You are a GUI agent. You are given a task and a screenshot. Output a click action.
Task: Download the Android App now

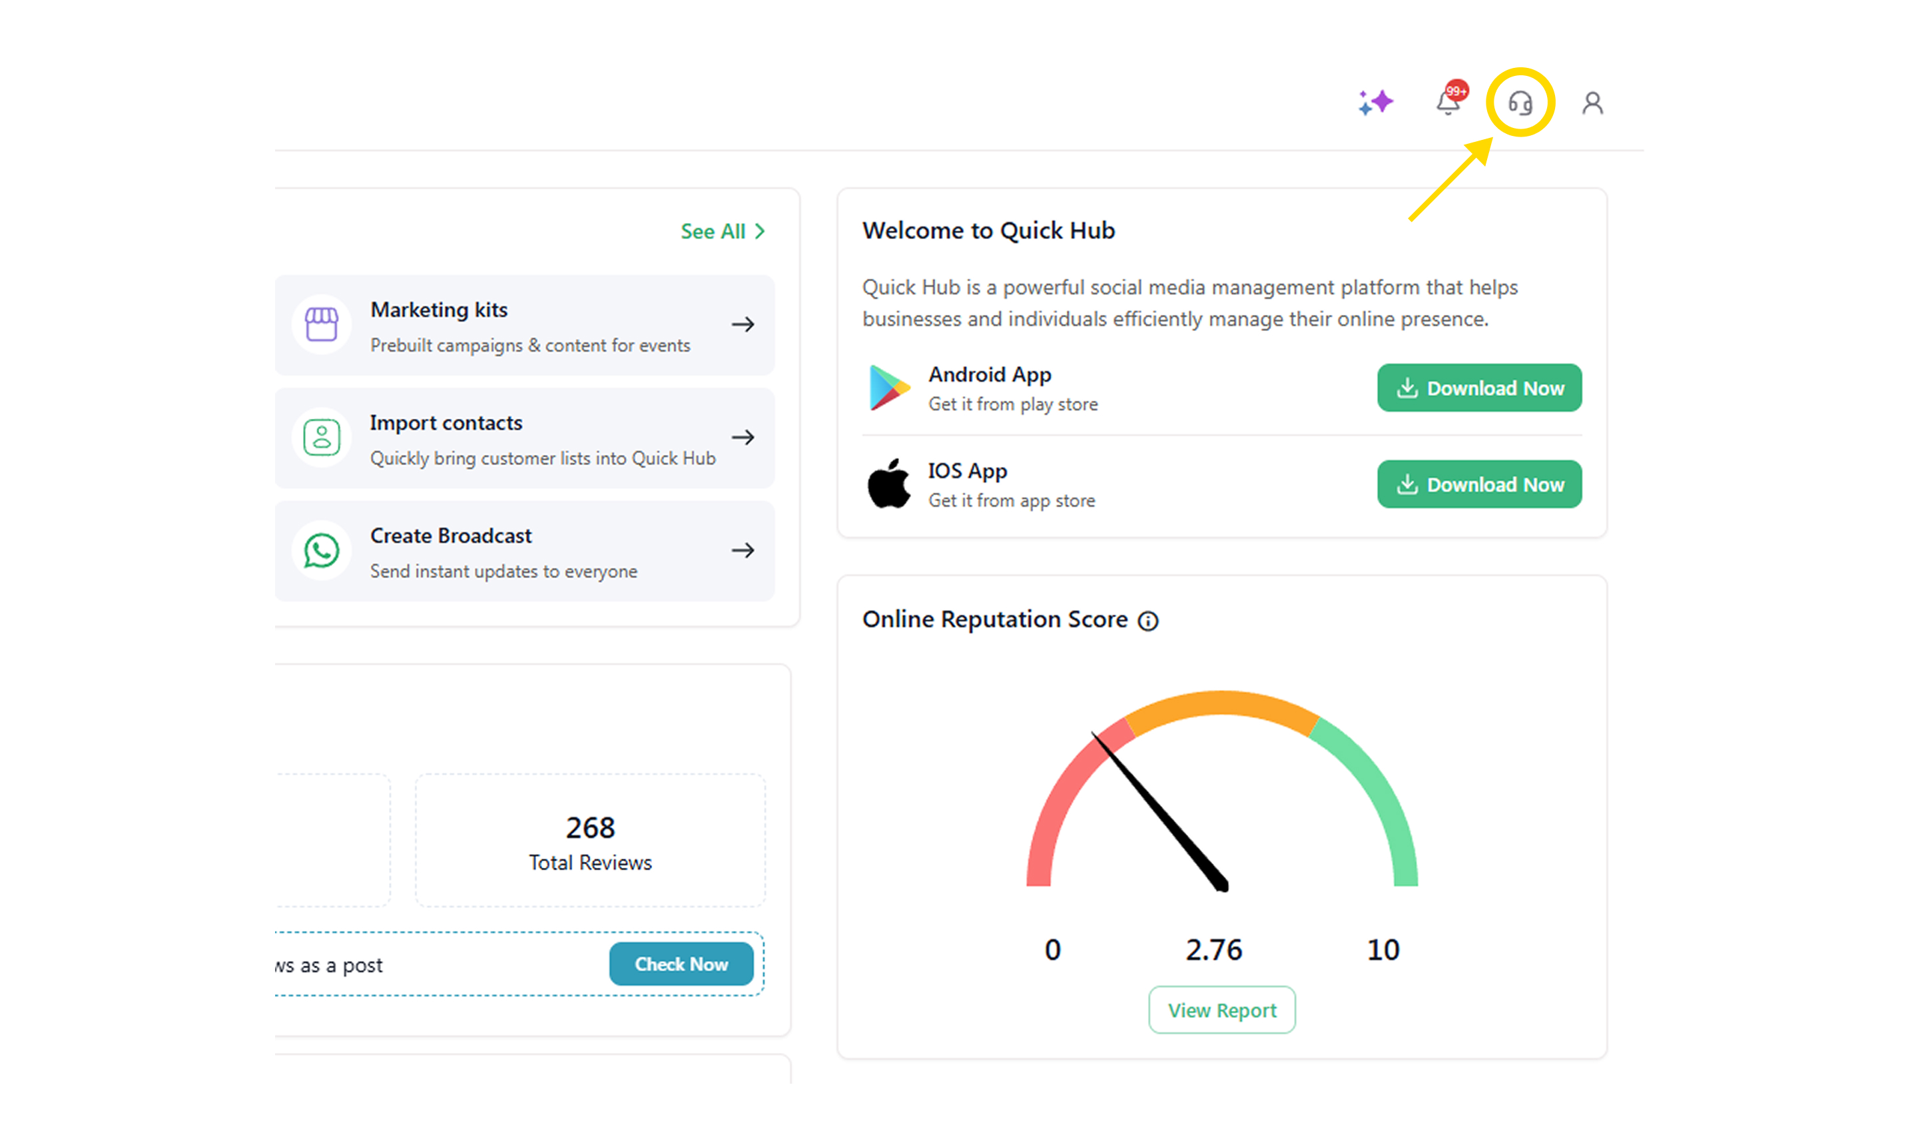[1479, 388]
